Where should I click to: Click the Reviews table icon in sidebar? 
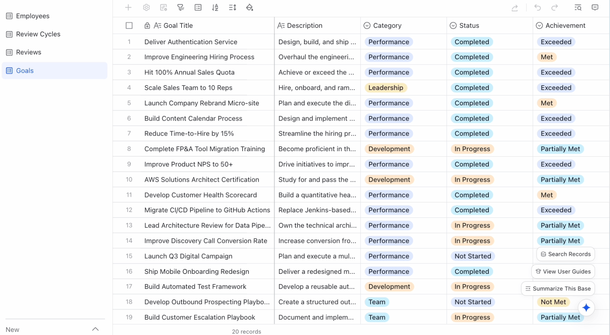[10, 52]
